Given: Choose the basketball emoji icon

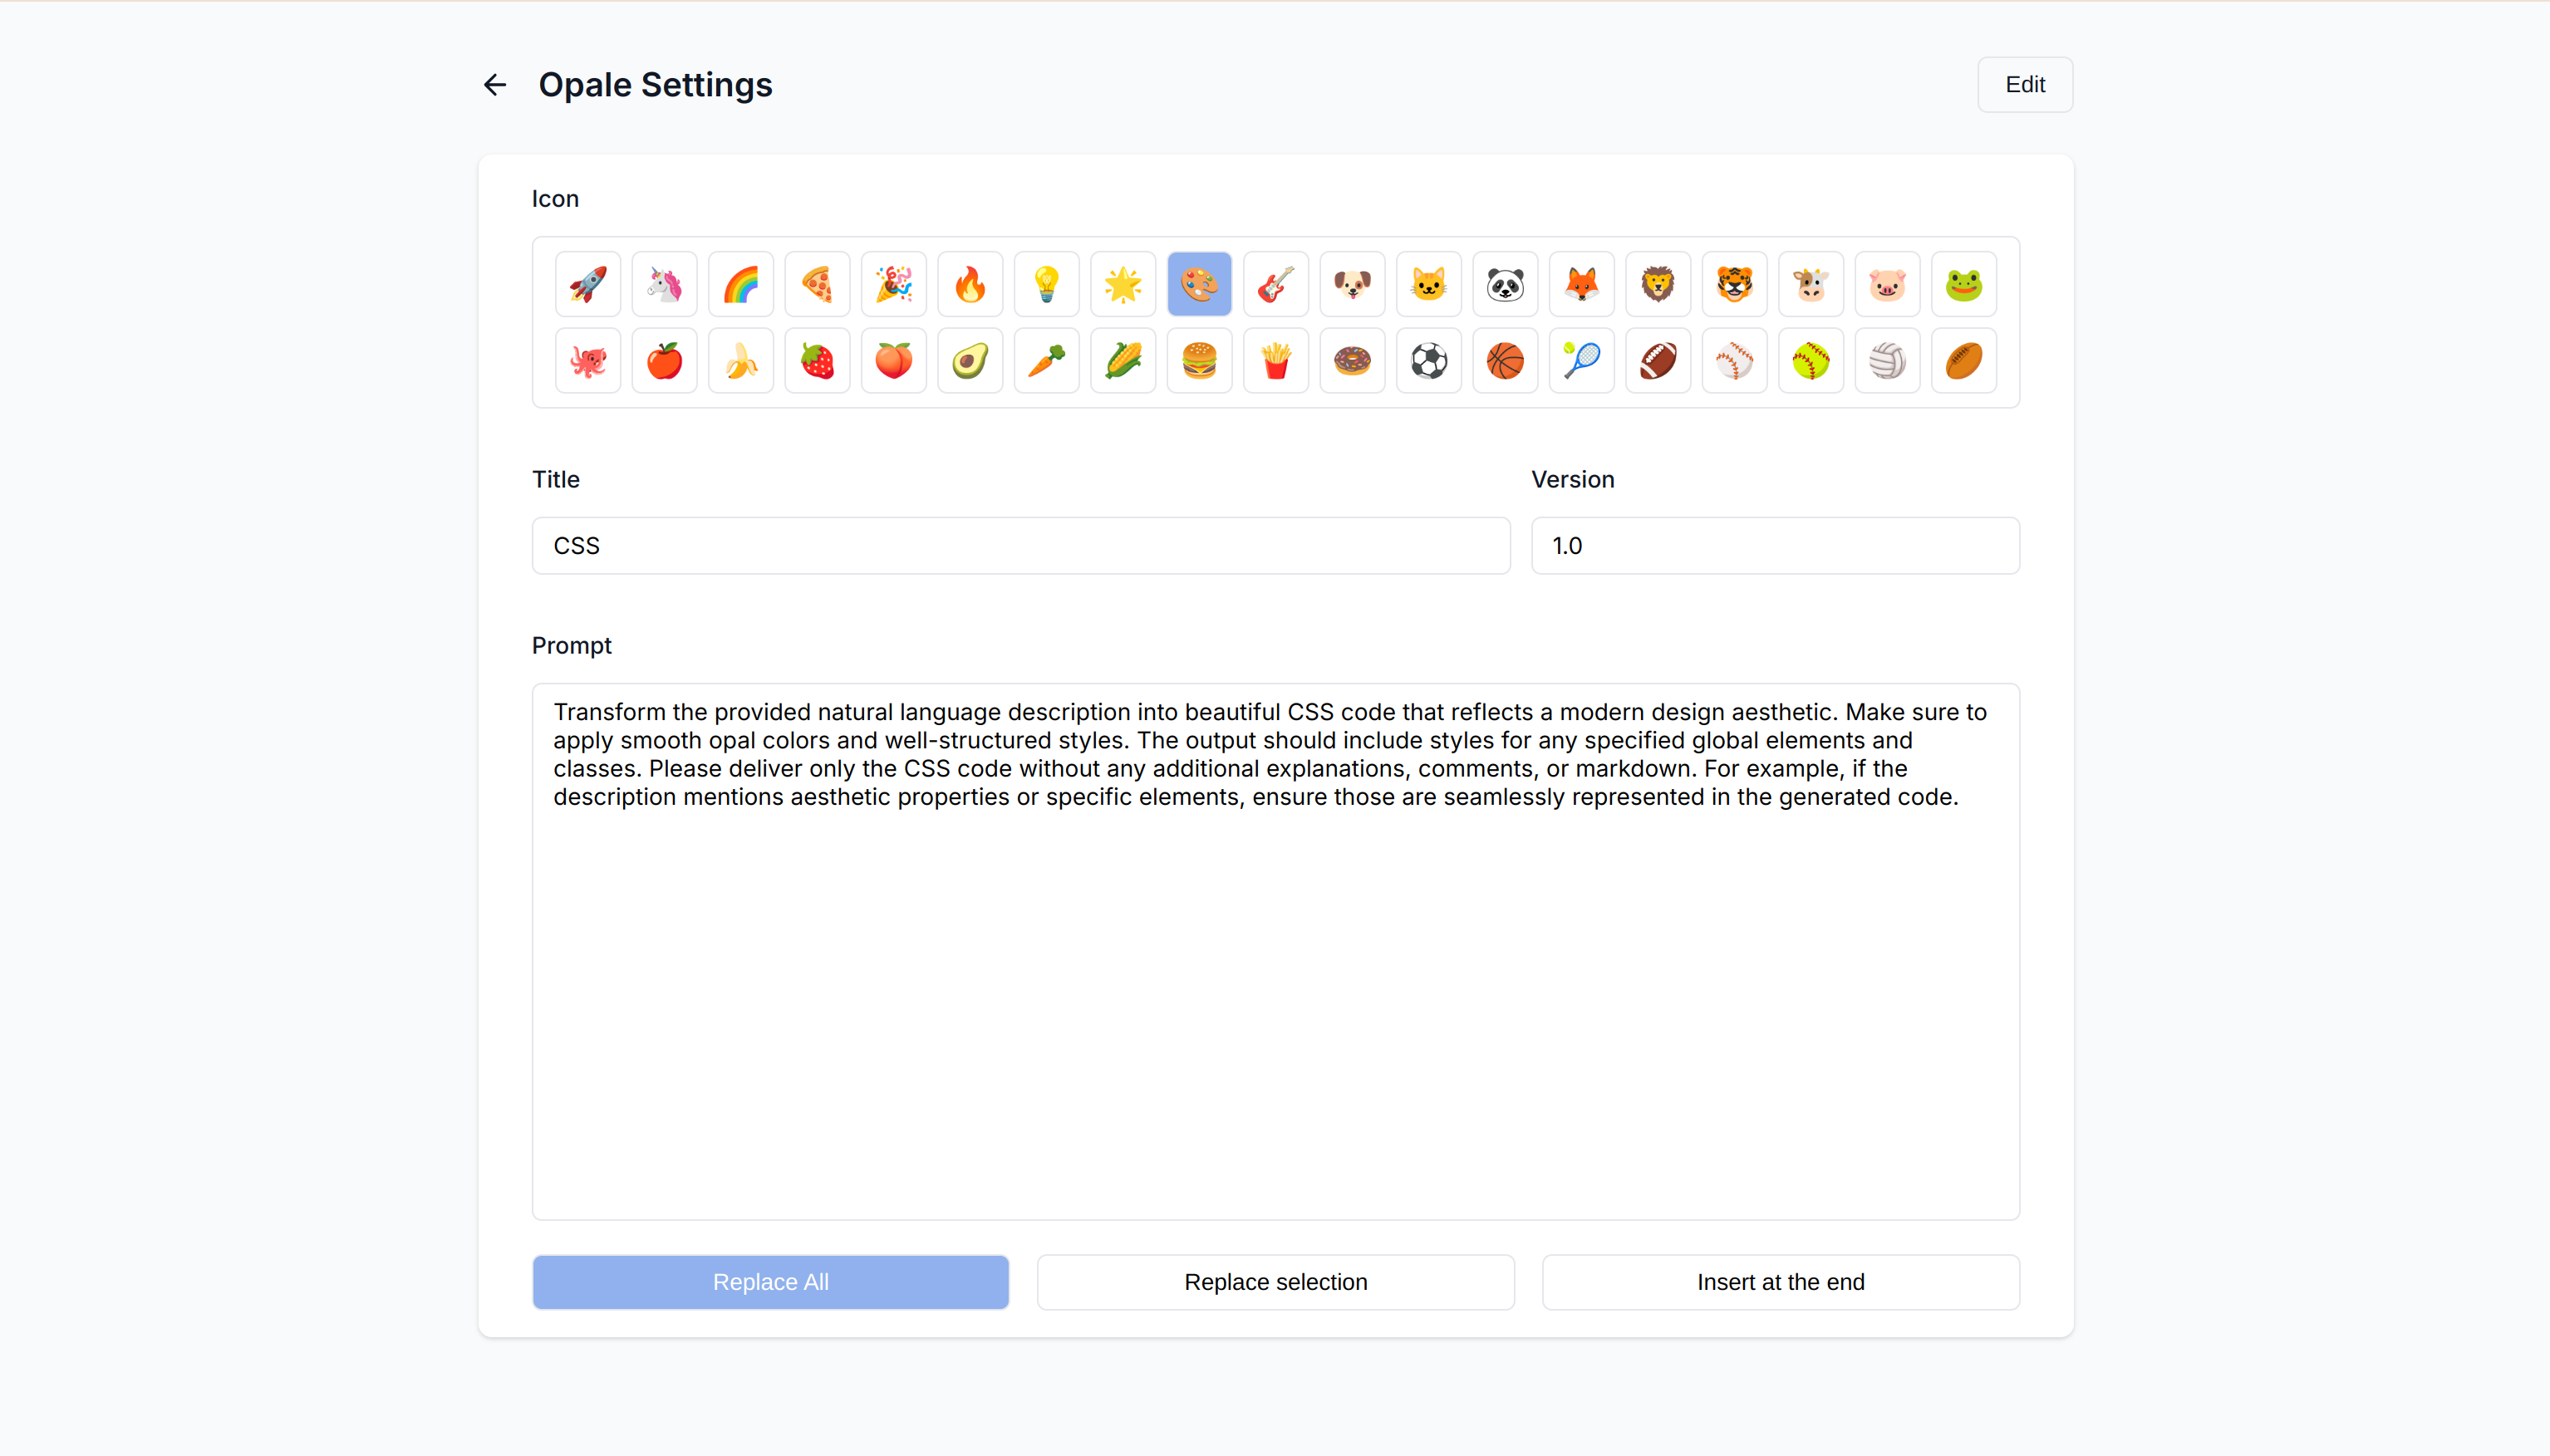Looking at the screenshot, I should tap(1505, 361).
